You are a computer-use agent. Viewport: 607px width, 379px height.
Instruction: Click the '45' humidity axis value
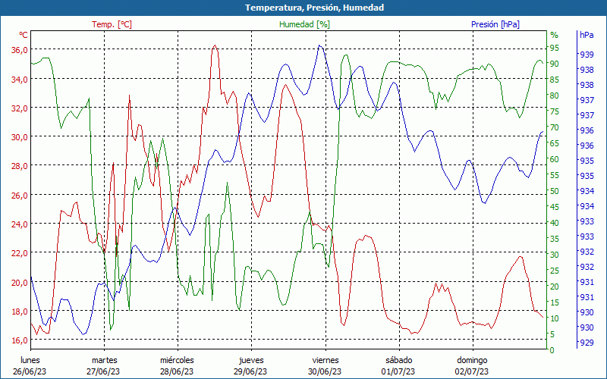(x=555, y=207)
